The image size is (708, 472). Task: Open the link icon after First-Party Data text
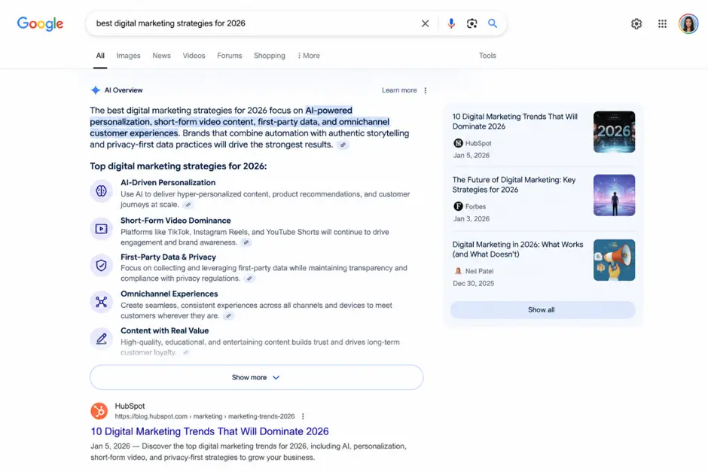pos(249,279)
